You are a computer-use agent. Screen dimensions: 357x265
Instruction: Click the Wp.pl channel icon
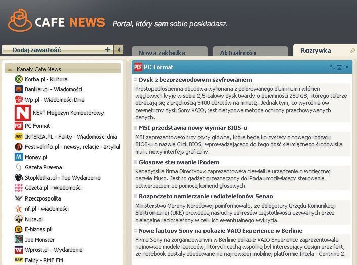coord(19,99)
